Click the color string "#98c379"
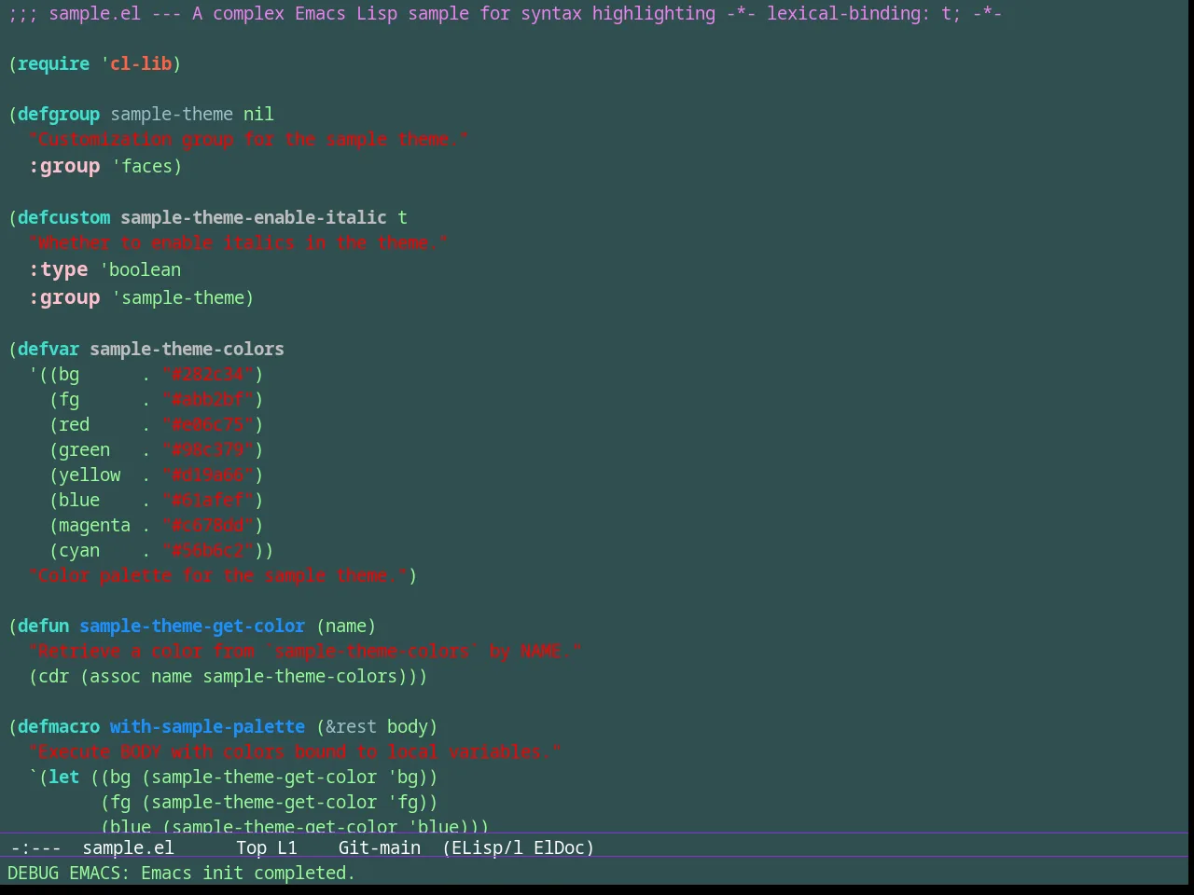The height and width of the screenshot is (895, 1194). coord(207,450)
